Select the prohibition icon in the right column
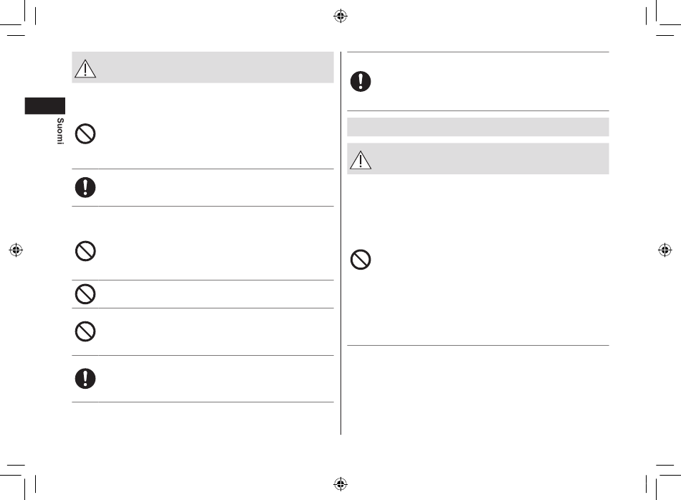The width and height of the screenshot is (681, 500). coord(361,260)
